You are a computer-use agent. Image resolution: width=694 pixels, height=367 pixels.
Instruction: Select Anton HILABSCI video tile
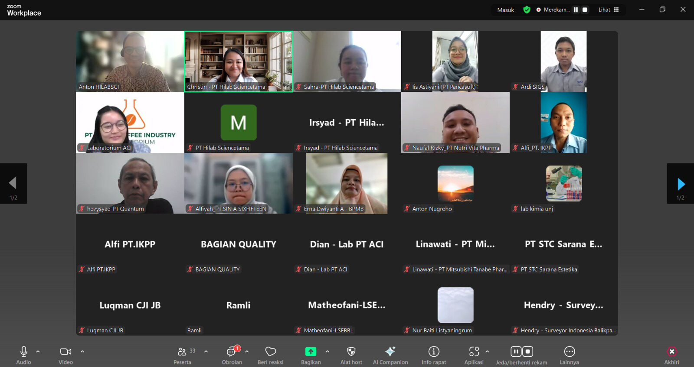click(x=130, y=61)
